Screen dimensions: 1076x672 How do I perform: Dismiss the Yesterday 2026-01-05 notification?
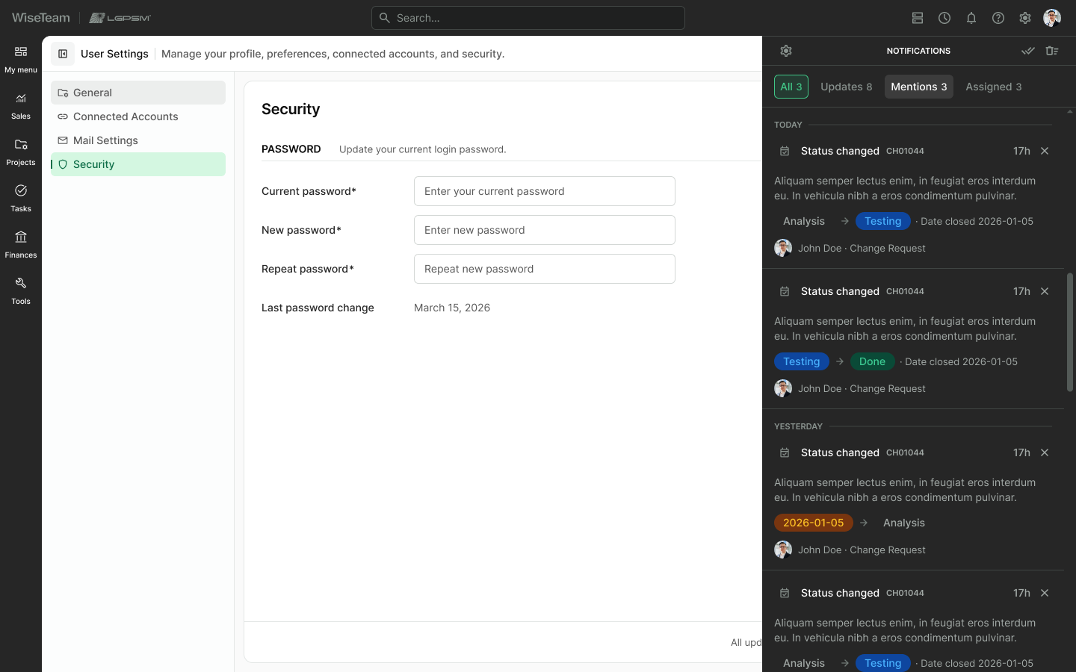coord(1045,452)
